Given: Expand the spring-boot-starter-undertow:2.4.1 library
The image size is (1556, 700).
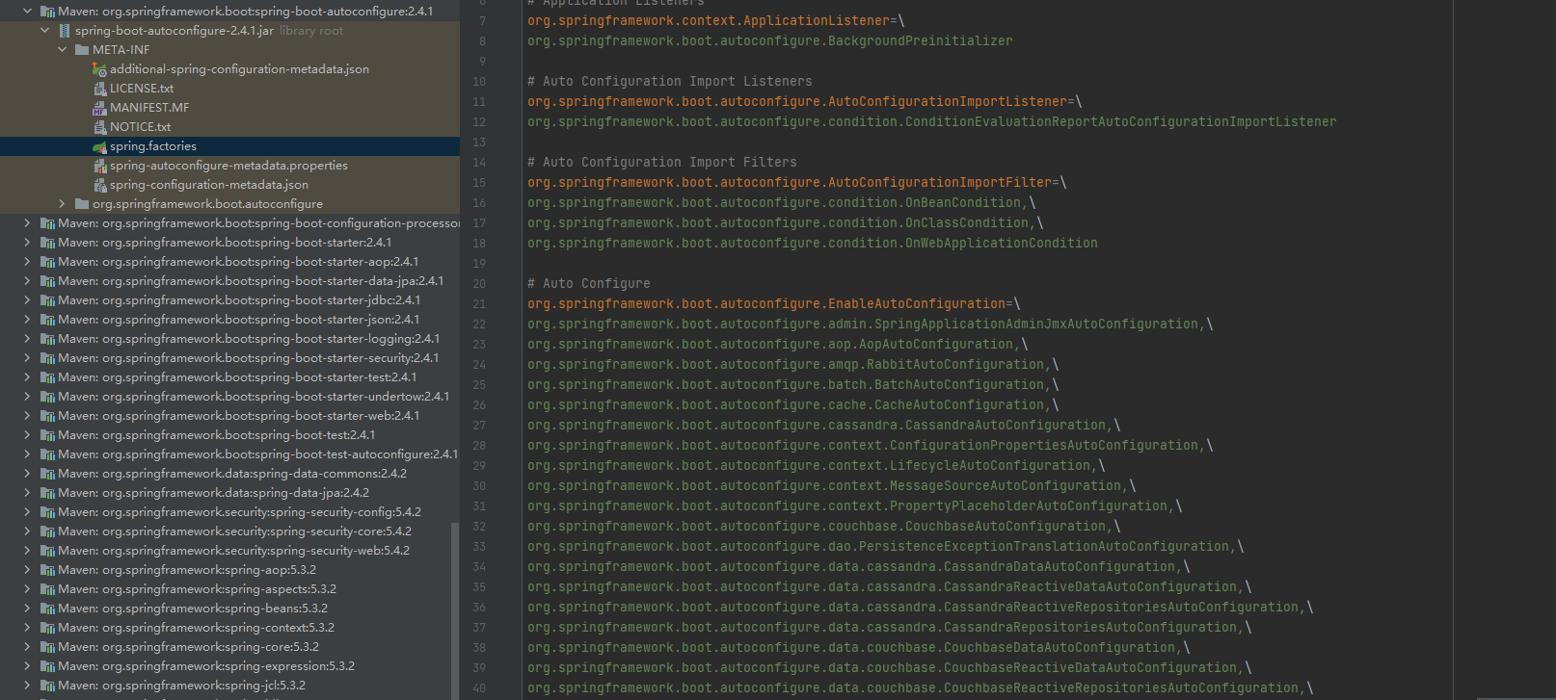Looking at the screenshot, I should tap(27, 397).
